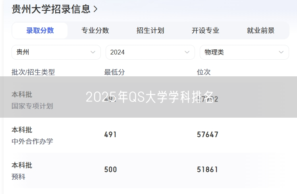Viewport: 297px width, 194px height.
Task: Expand the 贵州 province dropdown
Action: coord(56,52)
